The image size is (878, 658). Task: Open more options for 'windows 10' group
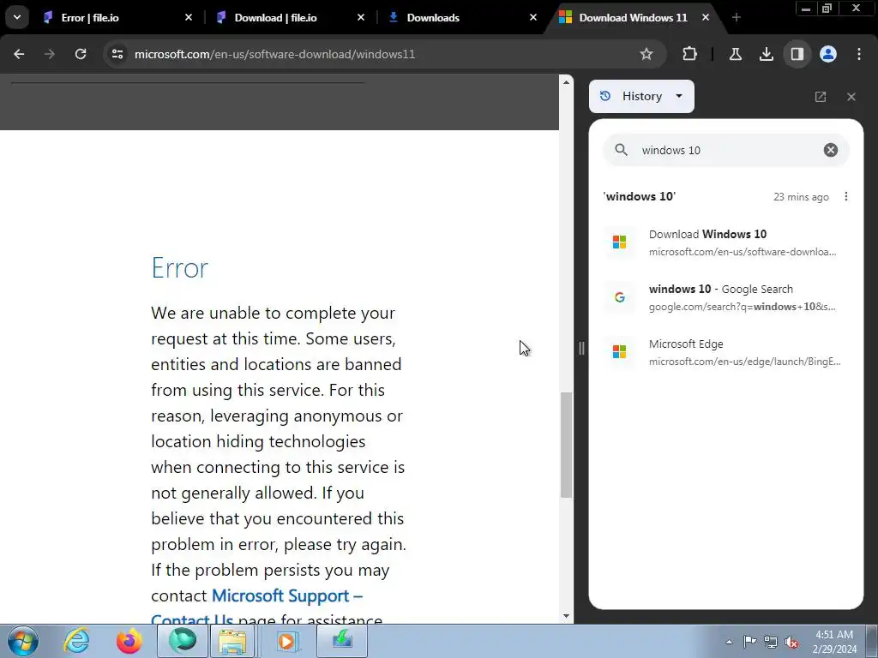pyautogui.click(x=846, y=196)
